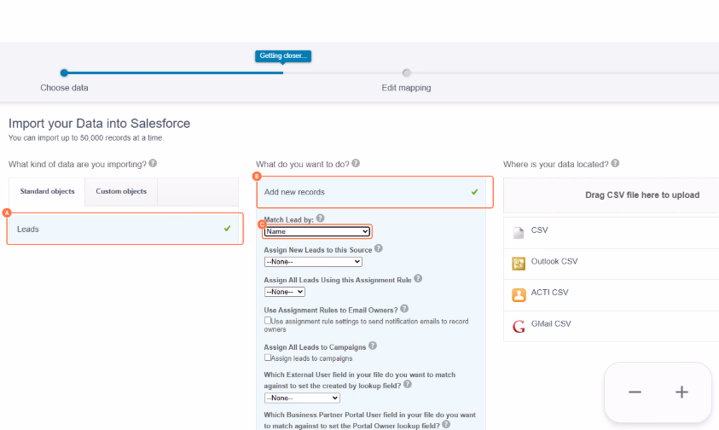Open help for Portal Owner lookup field question

[446, 425]
